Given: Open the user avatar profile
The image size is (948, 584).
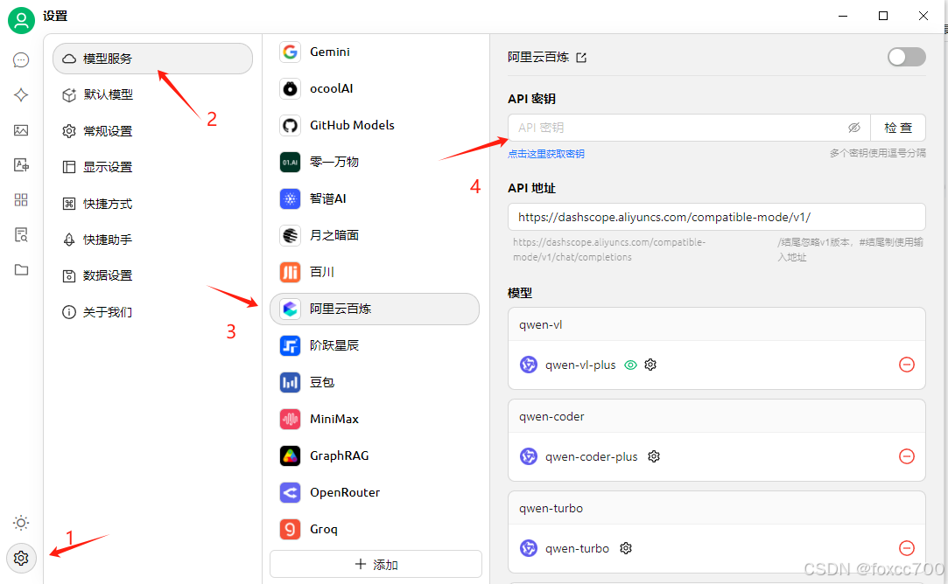Looking at the screenshot, I should 21,20.
